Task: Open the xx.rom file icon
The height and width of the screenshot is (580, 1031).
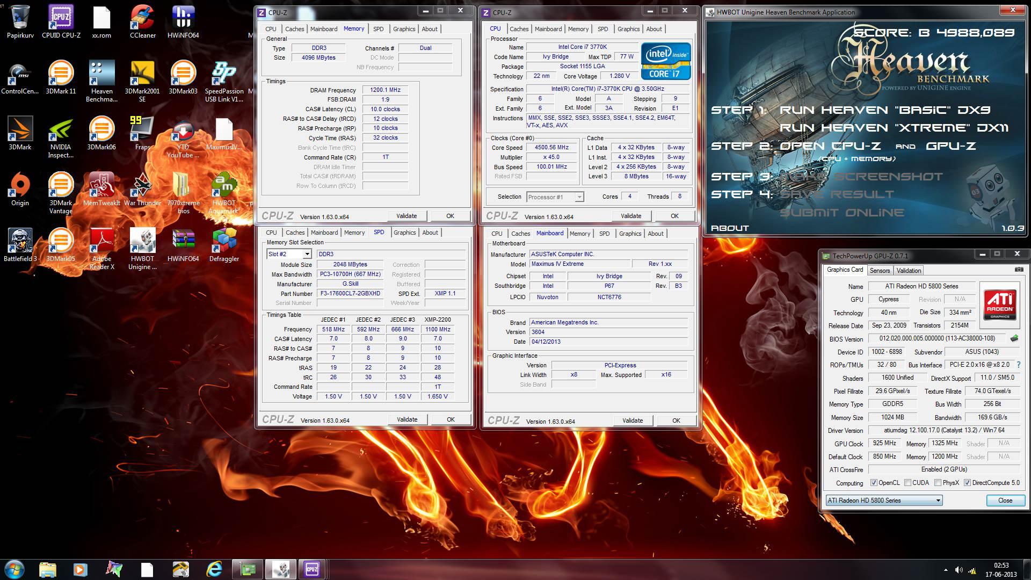Action: click(101, 21)
